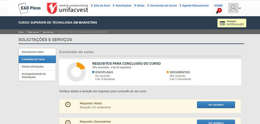Click the clock icon for Requisito: Documentos

68,122
